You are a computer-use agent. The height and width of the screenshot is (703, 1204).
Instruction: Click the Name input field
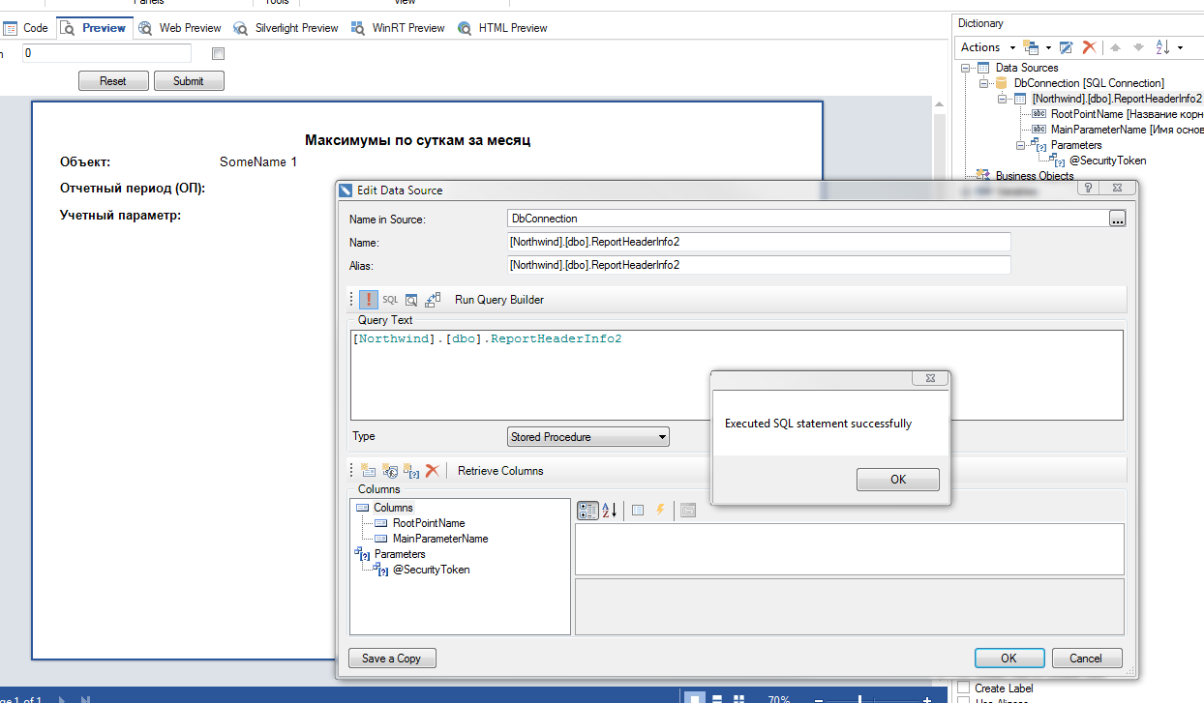click(759, 242)
